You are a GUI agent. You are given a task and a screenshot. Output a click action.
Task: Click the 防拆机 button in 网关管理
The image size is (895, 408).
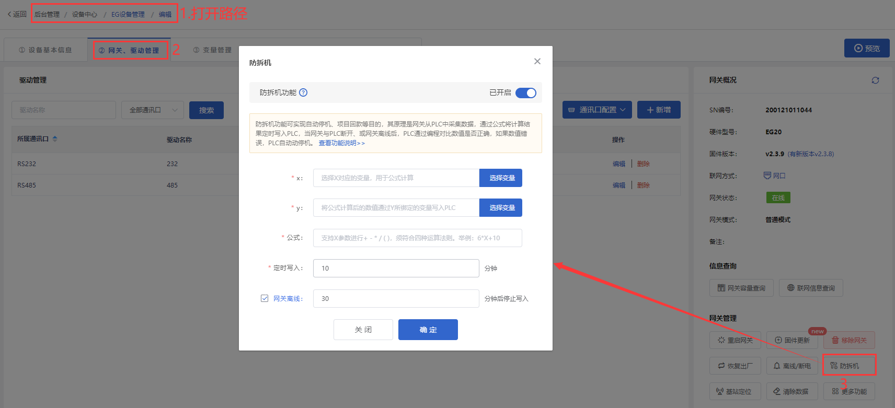(x=849, y=366)
